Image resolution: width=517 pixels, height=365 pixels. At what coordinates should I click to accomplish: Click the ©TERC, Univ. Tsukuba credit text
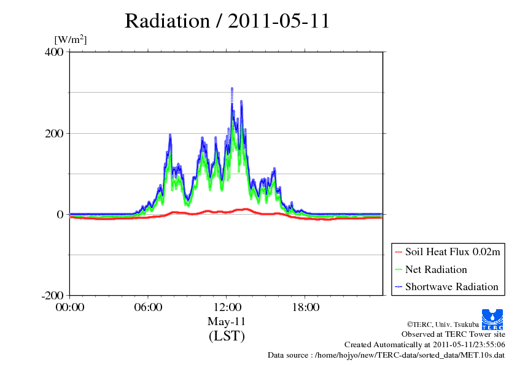pos(443,325)
